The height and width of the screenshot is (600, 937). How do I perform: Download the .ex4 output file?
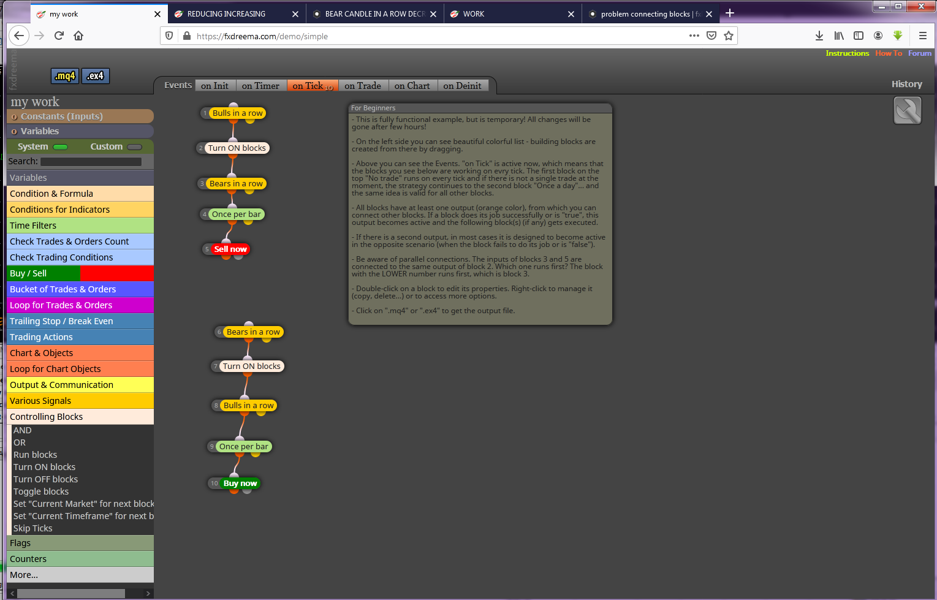(x=95, y=76)
